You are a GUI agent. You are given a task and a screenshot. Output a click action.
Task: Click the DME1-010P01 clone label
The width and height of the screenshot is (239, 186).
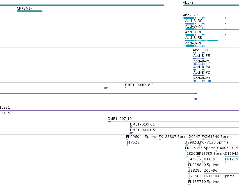pos(142,124)
